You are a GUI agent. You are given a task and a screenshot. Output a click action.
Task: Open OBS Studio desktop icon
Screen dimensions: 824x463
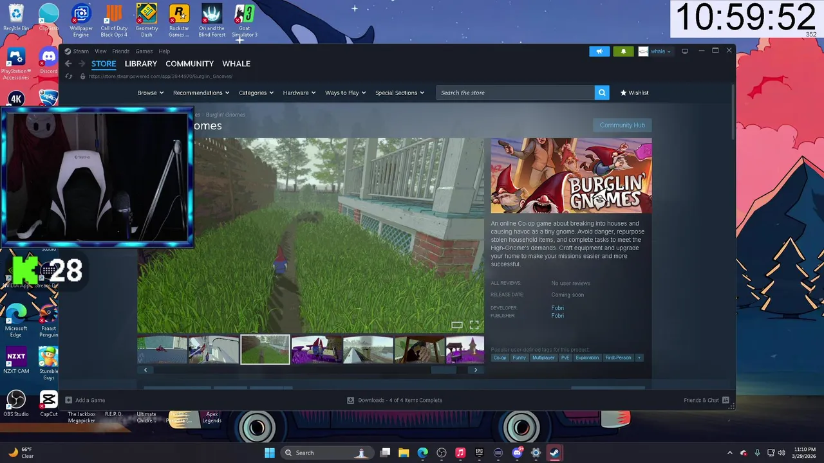[x=16, y=404]
